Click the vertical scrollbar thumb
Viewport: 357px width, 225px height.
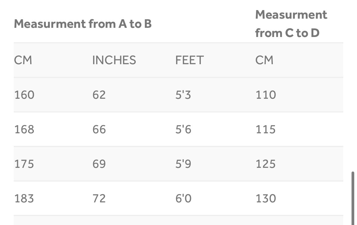(x=353, y=198)
